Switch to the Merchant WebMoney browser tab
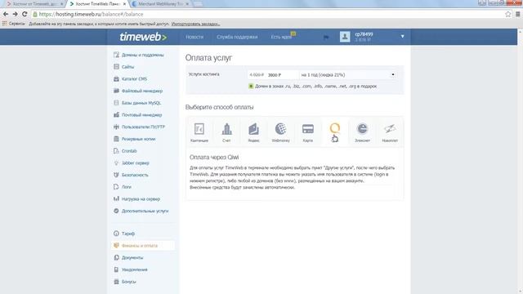The width and height of the screenshot is (523, 294). [159, 4]
